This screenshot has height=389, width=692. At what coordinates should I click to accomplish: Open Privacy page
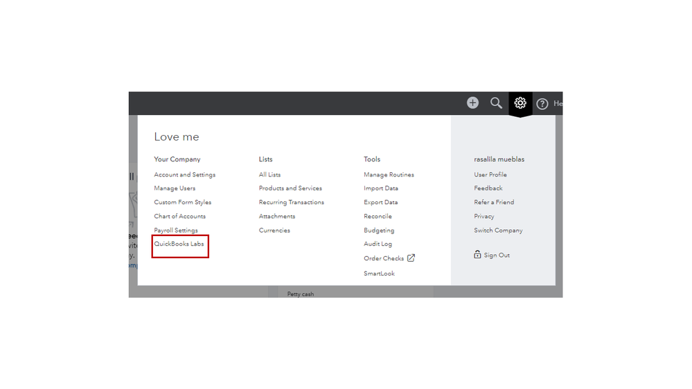(483, 216)
